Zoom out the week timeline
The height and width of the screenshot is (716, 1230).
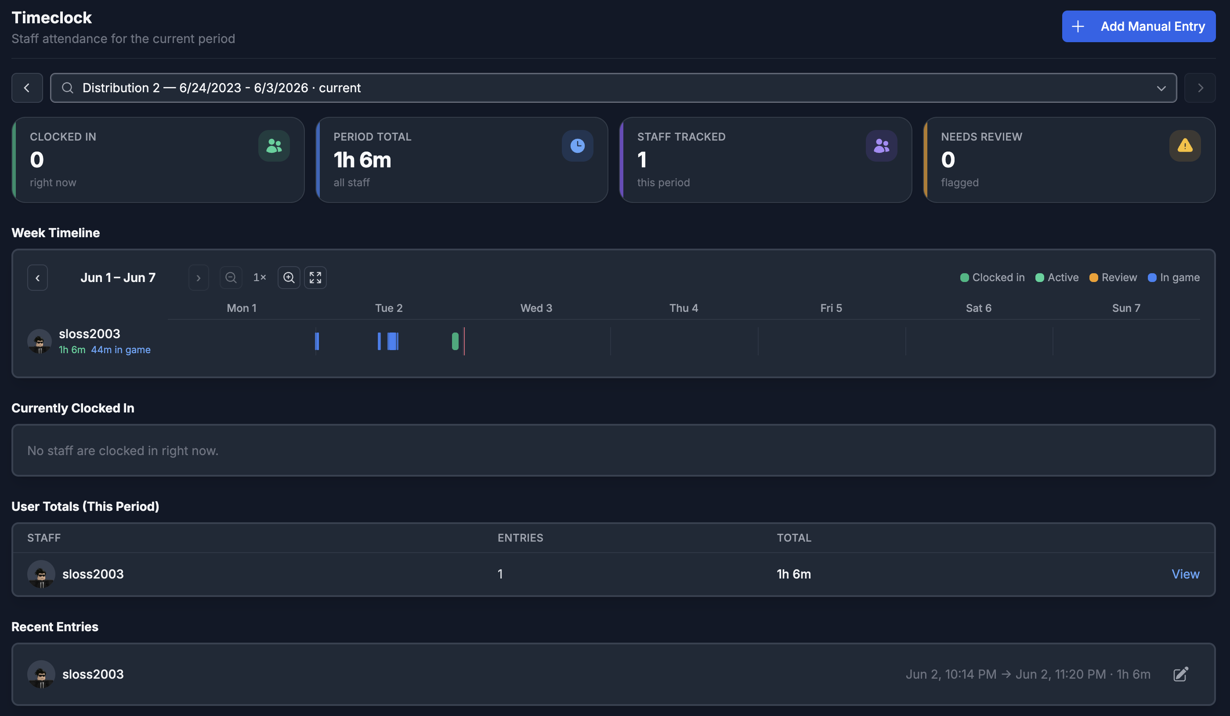pyautogui.click(x=231, y=278)
